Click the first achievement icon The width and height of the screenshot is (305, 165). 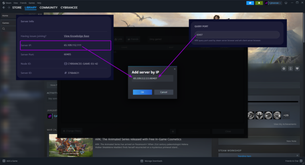pyautogui.click(x=251, y=115)
